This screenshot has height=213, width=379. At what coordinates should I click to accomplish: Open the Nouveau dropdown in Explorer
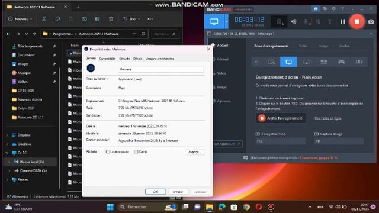coord(20,19)
